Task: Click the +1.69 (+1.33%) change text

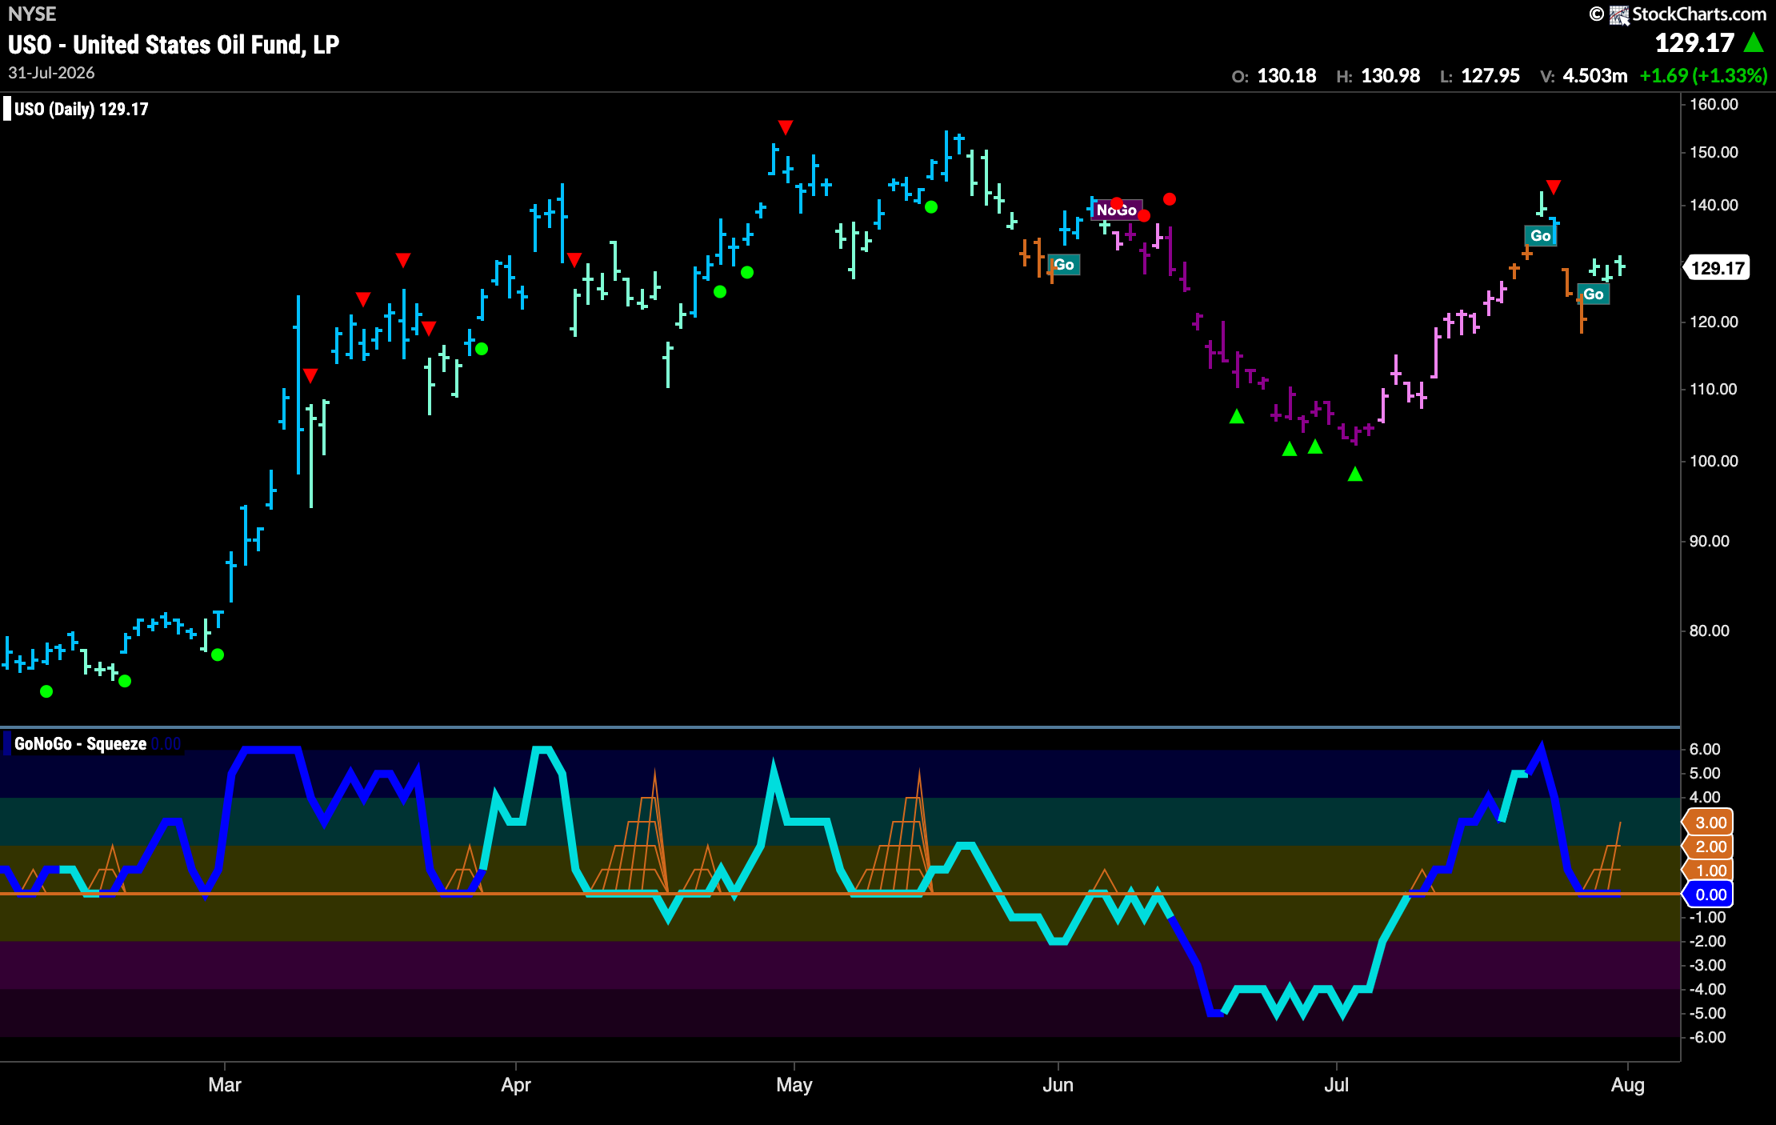Action: 1703,76
